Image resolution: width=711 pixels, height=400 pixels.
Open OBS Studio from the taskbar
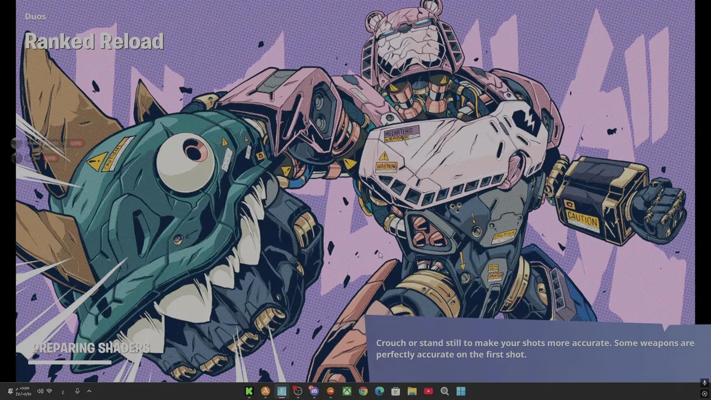(x=298, y=391)
